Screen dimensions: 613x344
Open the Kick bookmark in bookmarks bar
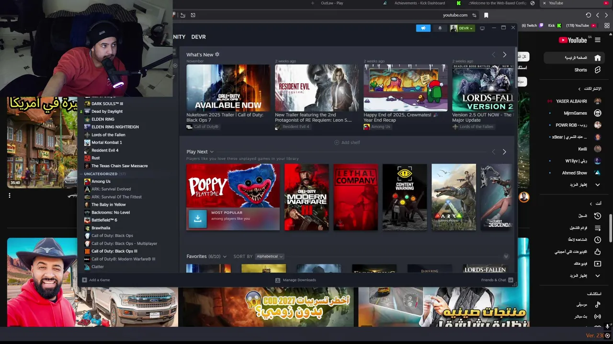tap(555, 26)
